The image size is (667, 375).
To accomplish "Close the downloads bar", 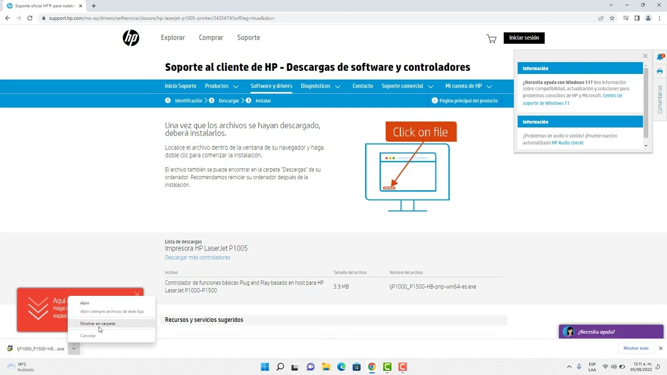I will pos(660,348).
